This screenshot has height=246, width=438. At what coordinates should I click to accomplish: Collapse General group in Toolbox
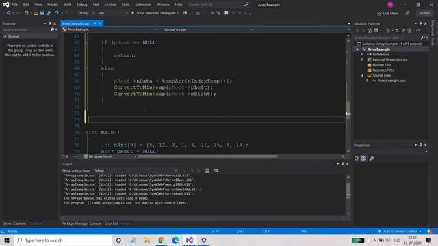(x=5, y=36)
